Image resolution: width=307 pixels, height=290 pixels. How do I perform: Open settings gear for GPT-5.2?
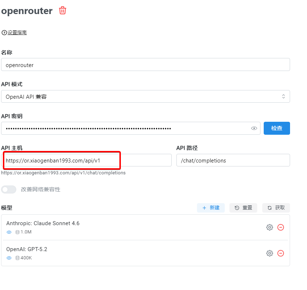269,253
